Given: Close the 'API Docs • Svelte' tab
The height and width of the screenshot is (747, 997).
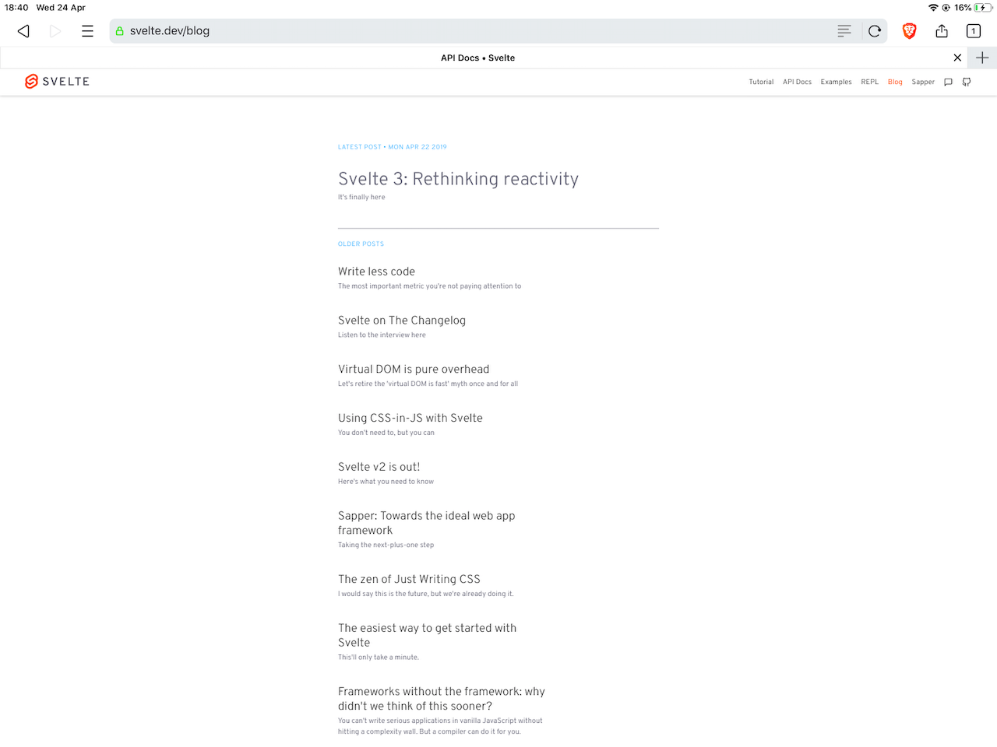Looking at the screenshot, I should point(957,58).
